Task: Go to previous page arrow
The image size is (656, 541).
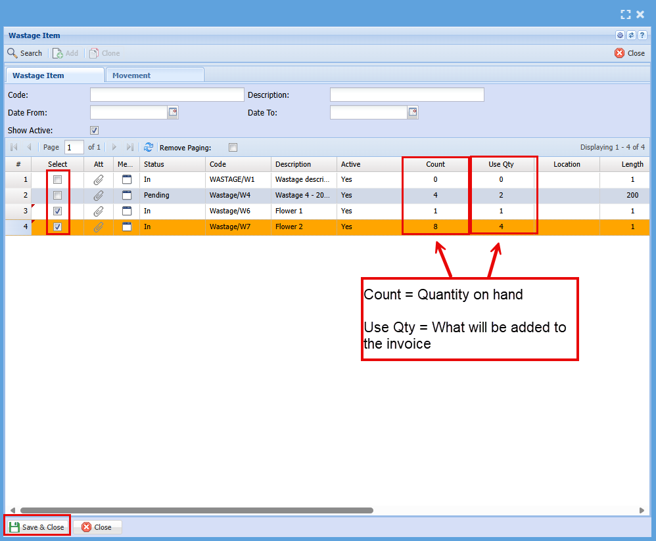Action: [29, 147]
